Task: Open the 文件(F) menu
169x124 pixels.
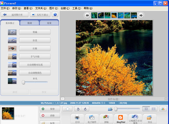Action: (5, 8)
